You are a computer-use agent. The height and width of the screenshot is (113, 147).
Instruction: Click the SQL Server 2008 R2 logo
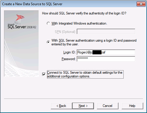coord(22,21)
